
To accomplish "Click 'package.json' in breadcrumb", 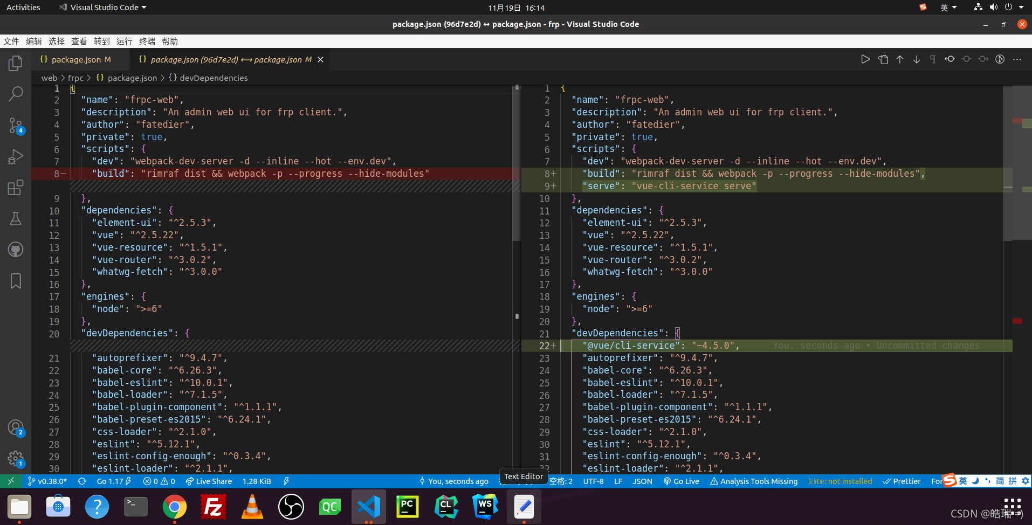I will coord(132,78).
